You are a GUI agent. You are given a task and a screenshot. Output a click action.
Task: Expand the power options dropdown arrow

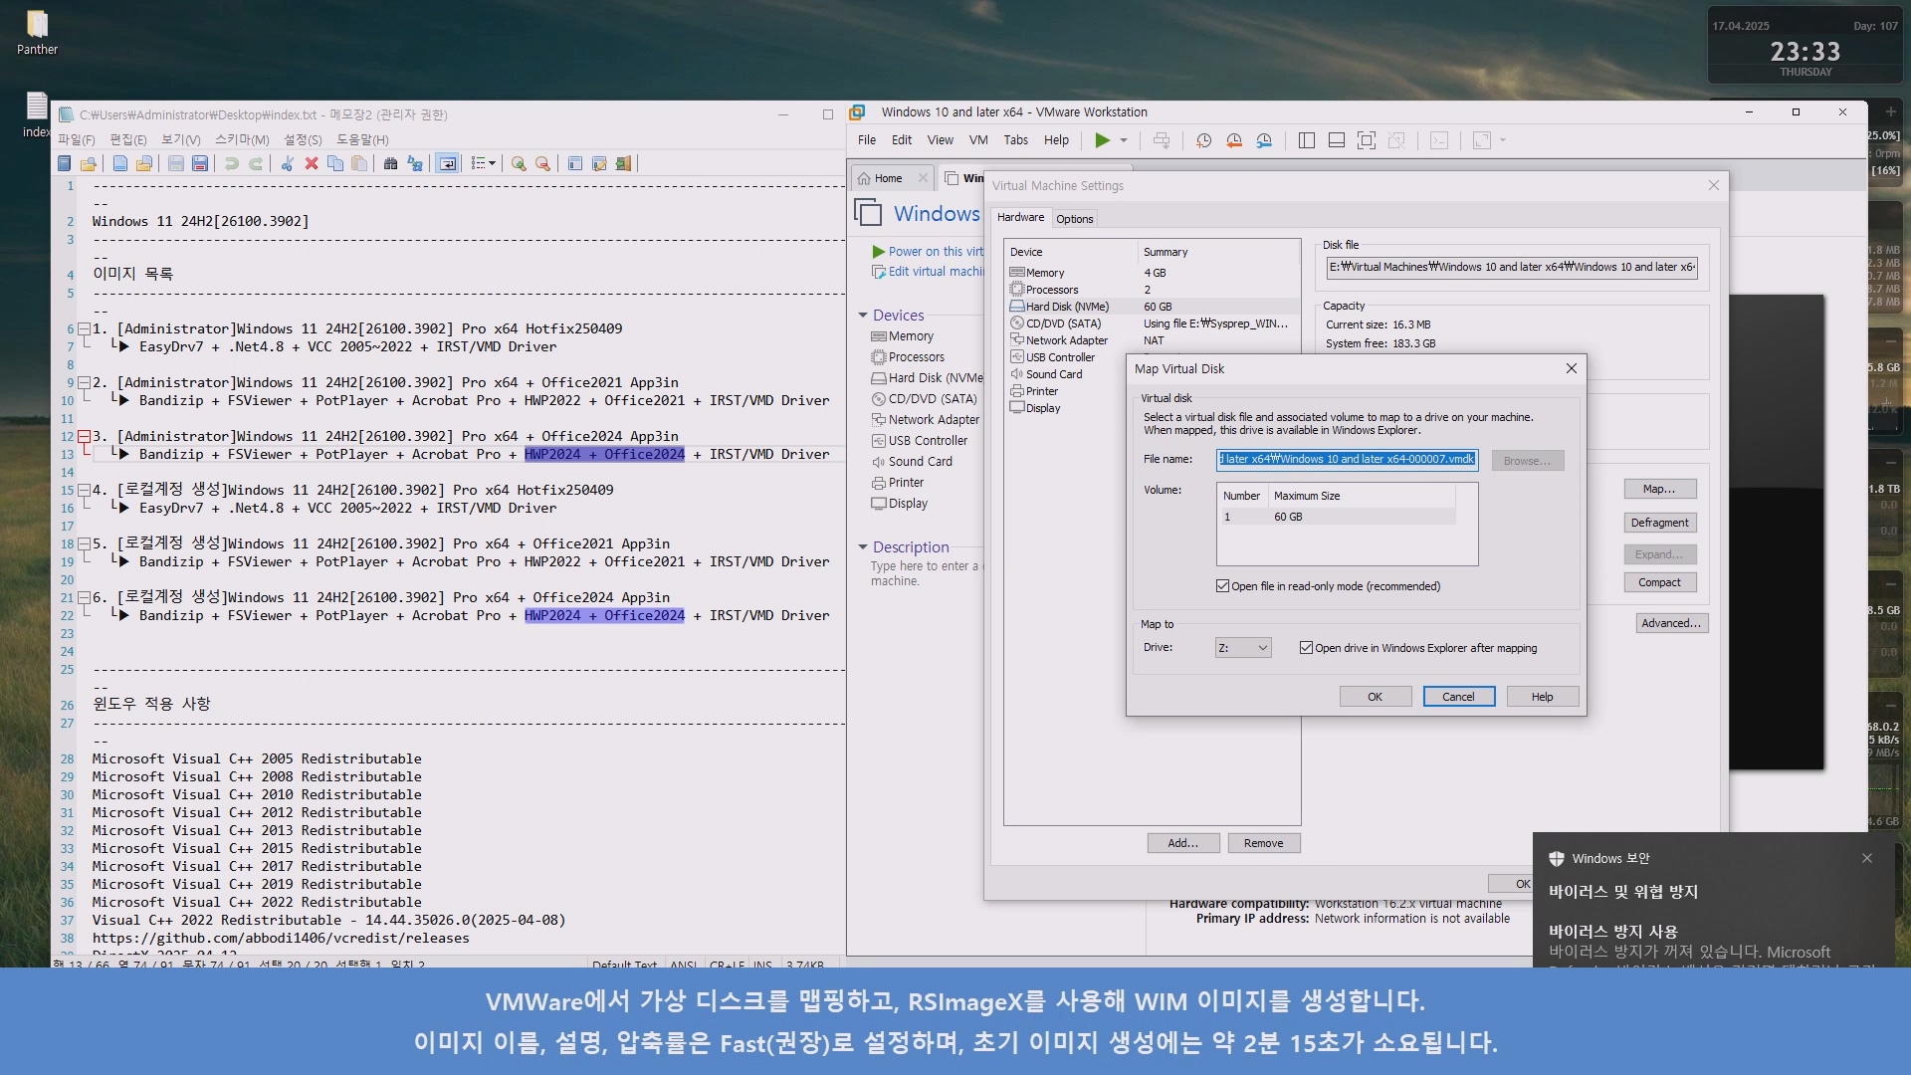tap(1124, 140)
